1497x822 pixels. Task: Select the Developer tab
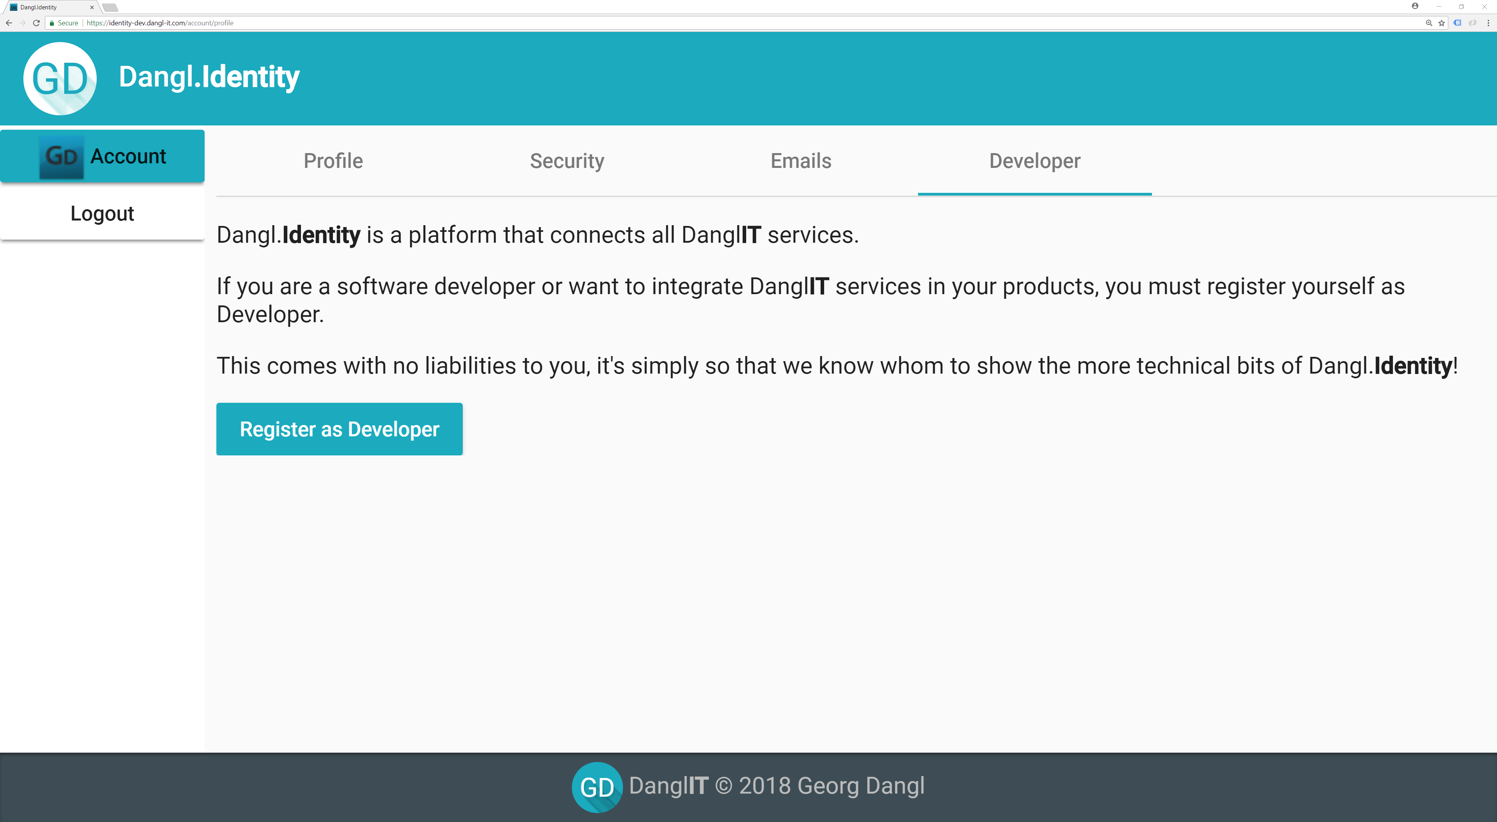pyautogui.click(x=1034, y=161)
